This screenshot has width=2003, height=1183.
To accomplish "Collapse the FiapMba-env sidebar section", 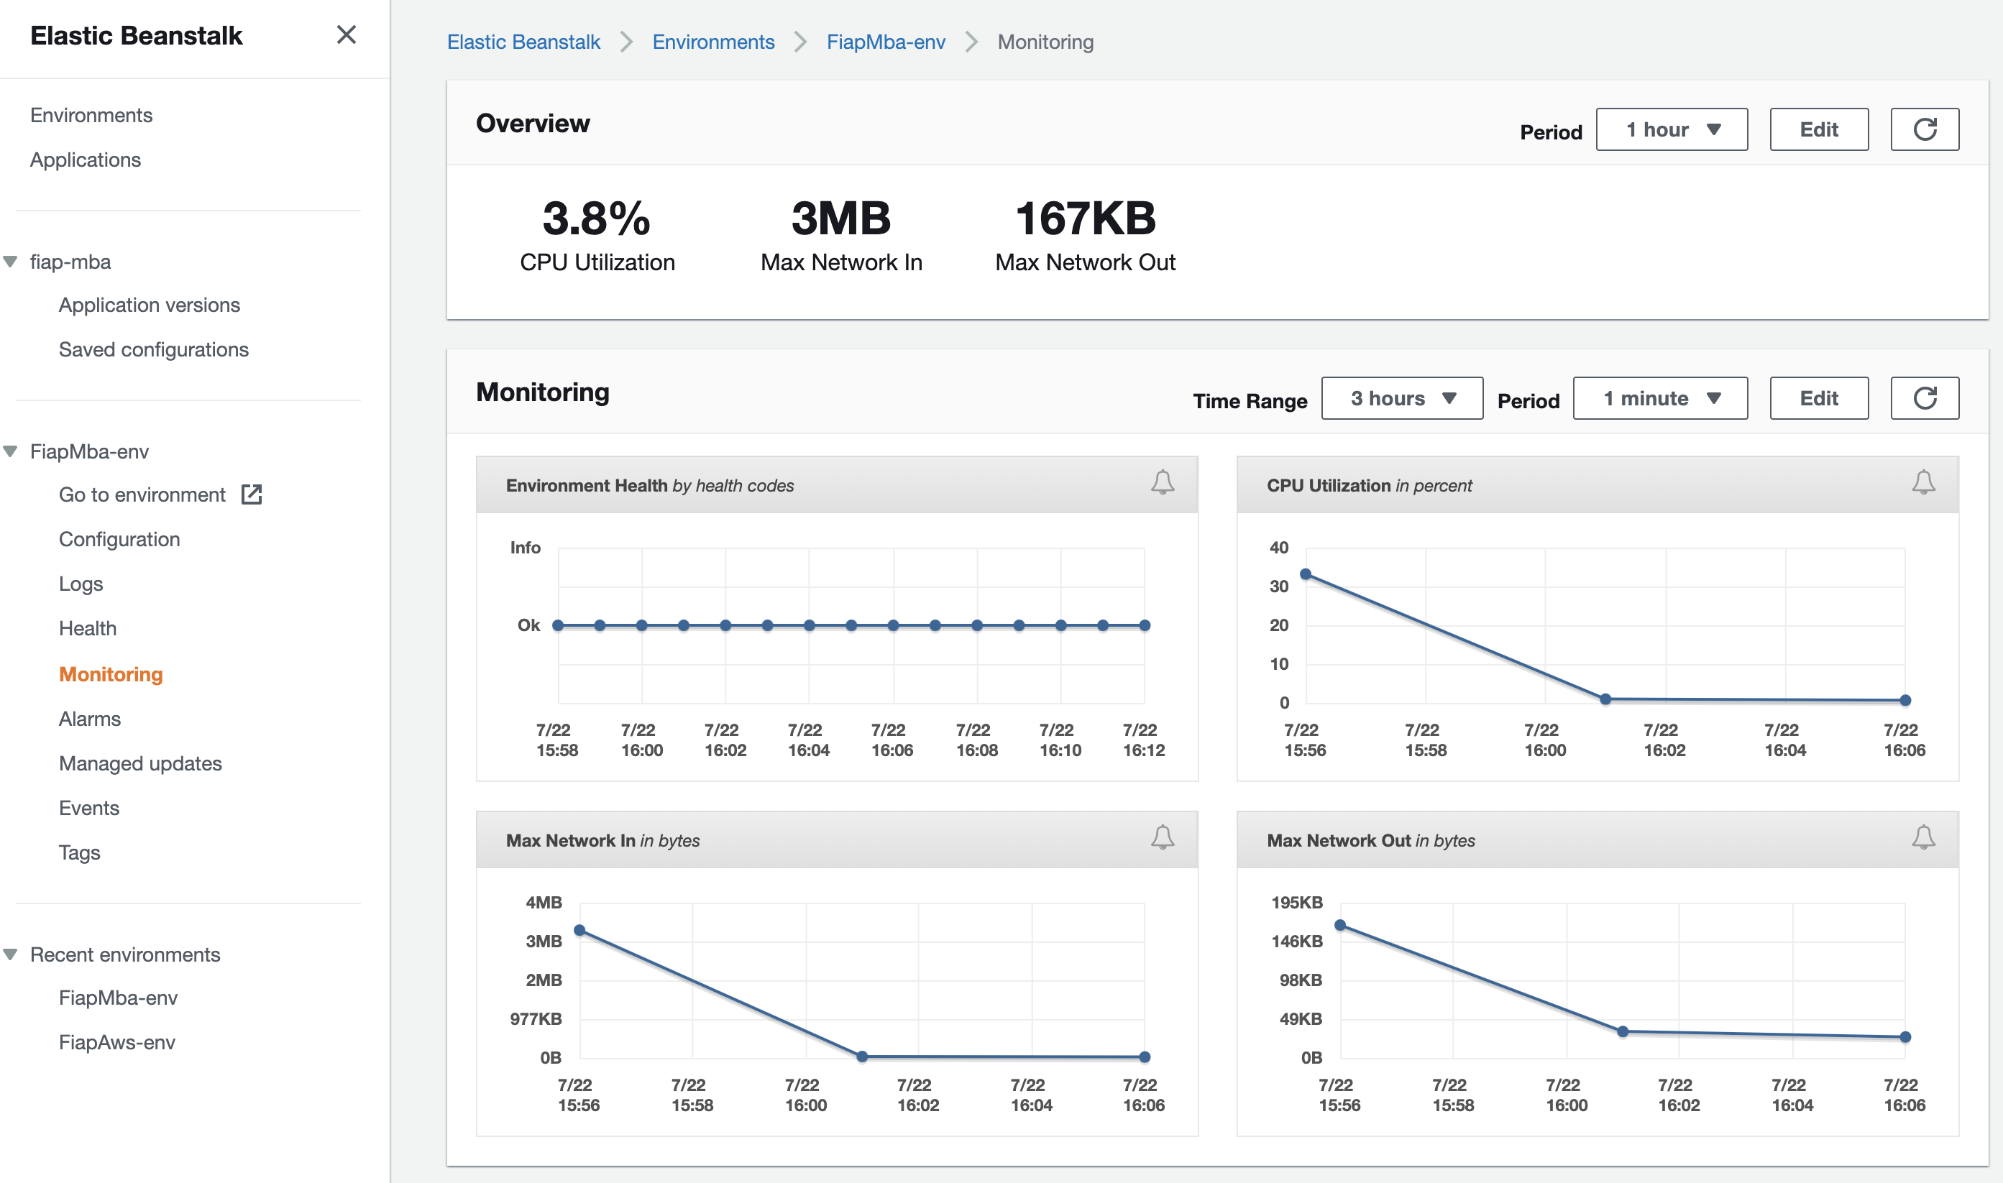I will pos(10,451).
